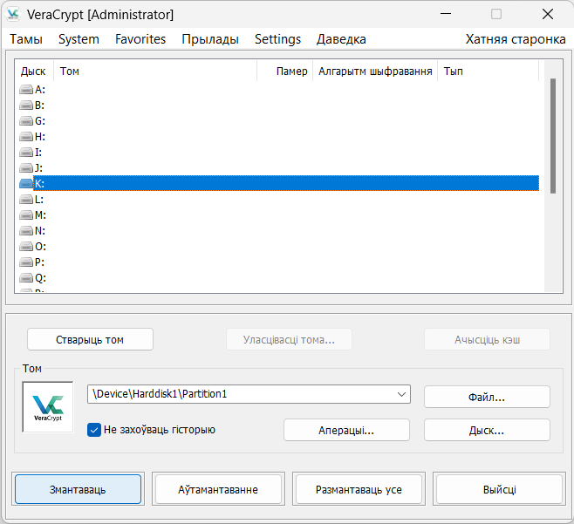Click the drive icon for G:
The width and height of the screenshot is (574, 524).
[x=26, y=120]
